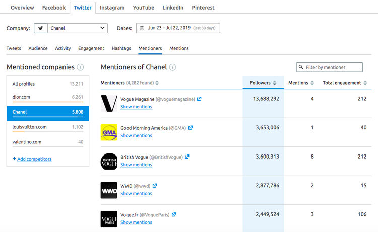Click the calendar icon in Dates field

pos(142,28)
